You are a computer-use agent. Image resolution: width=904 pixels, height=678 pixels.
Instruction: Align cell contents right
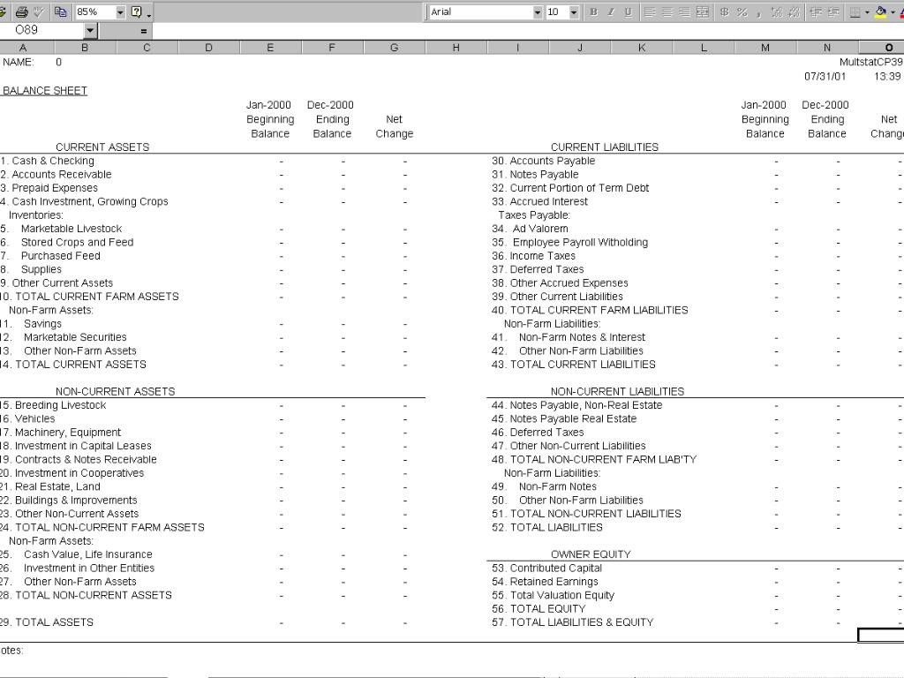click(x=684, y=11)
